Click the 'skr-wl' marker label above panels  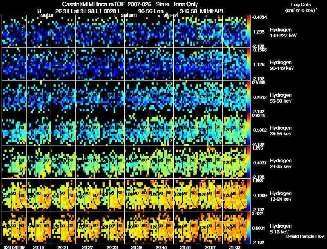(170, 15)
